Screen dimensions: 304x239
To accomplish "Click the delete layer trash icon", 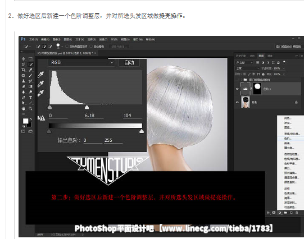I will coord(297,213).
